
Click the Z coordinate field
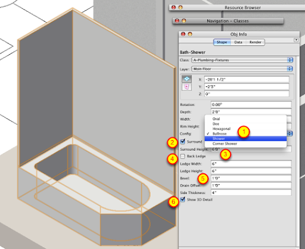(x=247, y=94)
